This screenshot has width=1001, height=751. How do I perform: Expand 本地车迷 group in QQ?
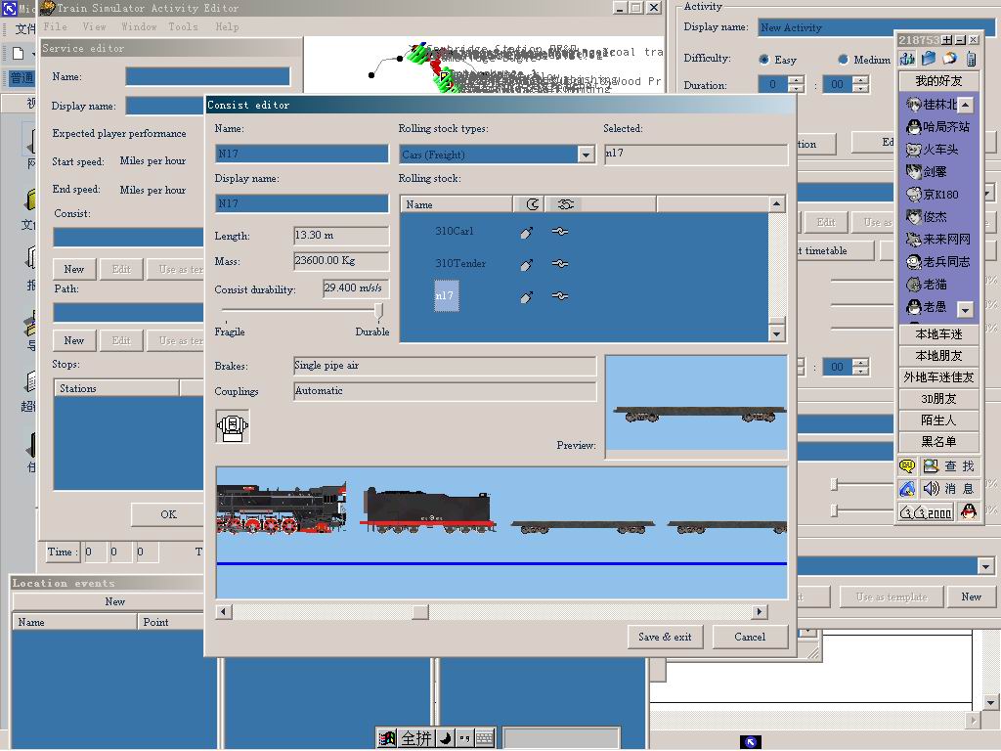coord(938,334)
